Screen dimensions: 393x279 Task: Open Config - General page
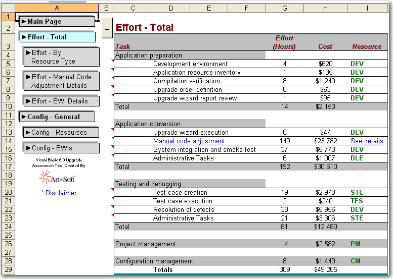tap(57, 117)
